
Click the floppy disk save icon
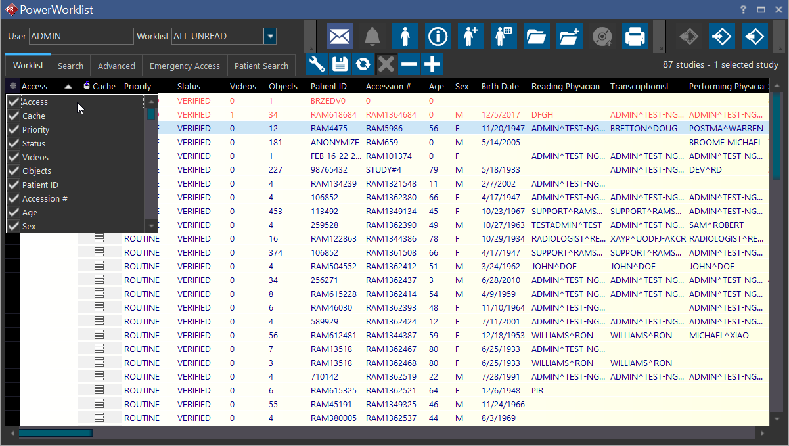click(339, 64)
